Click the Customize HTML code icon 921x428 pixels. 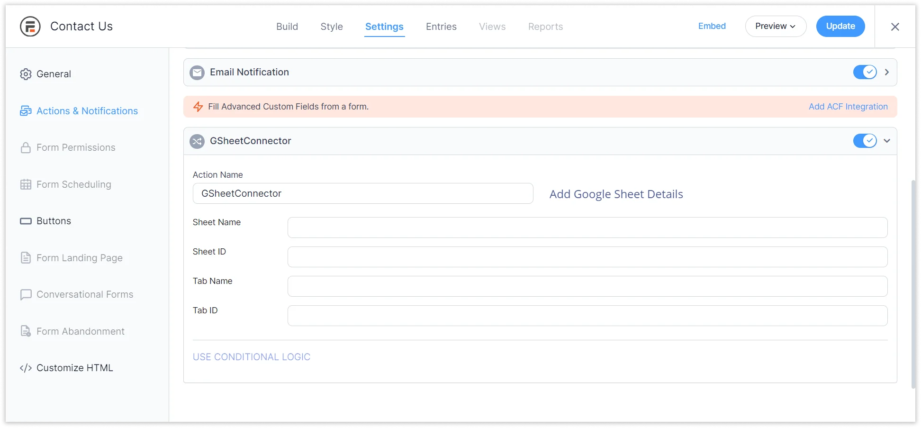point(26,368)
